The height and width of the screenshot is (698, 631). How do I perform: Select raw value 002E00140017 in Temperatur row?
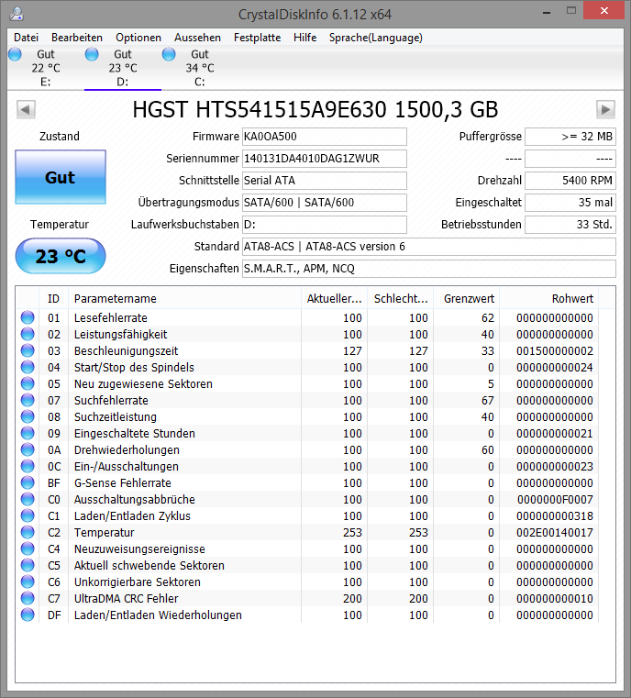coord(555,532)
